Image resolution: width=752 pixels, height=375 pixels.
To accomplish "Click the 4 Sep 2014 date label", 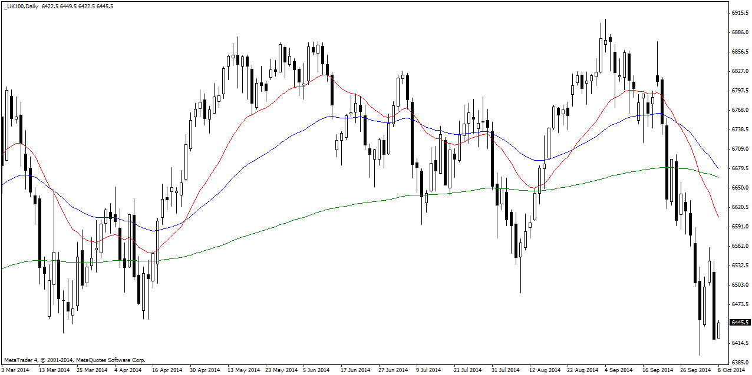I will click(x=619, y=370).
